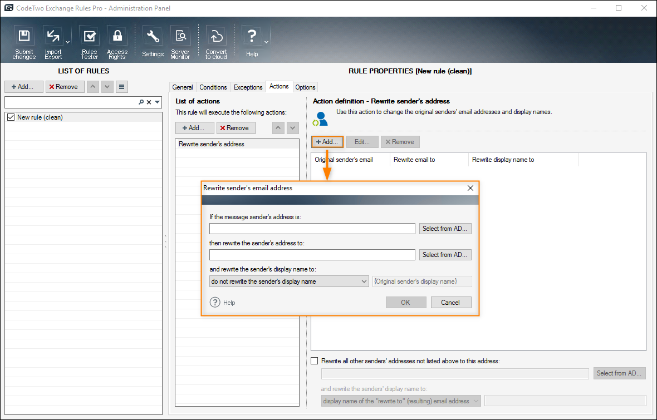Remove selected rule from List of Rules
Image resolution: width=657 pixels, height=420 pixels.
[x=65, y=87]
